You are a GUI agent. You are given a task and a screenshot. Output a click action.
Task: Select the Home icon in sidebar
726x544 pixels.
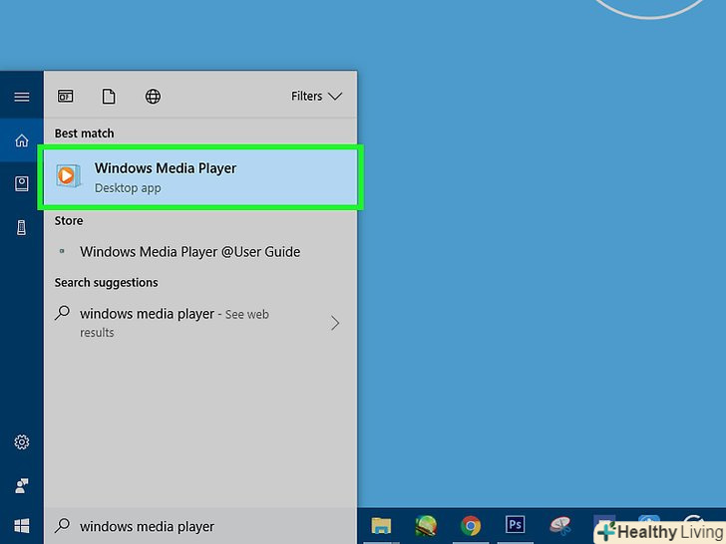21,140
